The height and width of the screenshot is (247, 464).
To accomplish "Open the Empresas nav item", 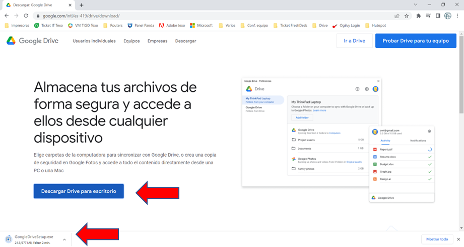I will [x=157, y=41].
